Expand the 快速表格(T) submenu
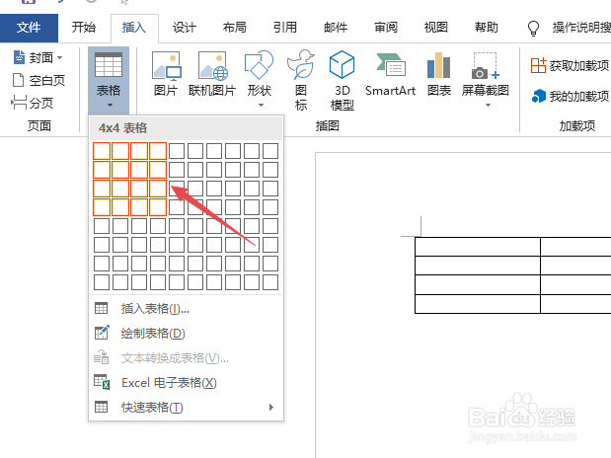This screenshot has width=611, height=458. [186, 407]
